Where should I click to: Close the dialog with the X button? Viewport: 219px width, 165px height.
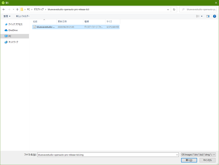(x=216, y=3)
